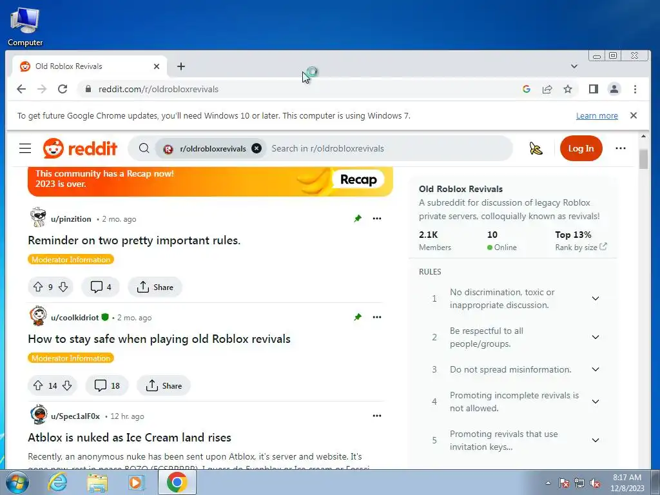Show hidden system tray icons
This screenshot has width=660, height=495.
[x=548, y=483]
